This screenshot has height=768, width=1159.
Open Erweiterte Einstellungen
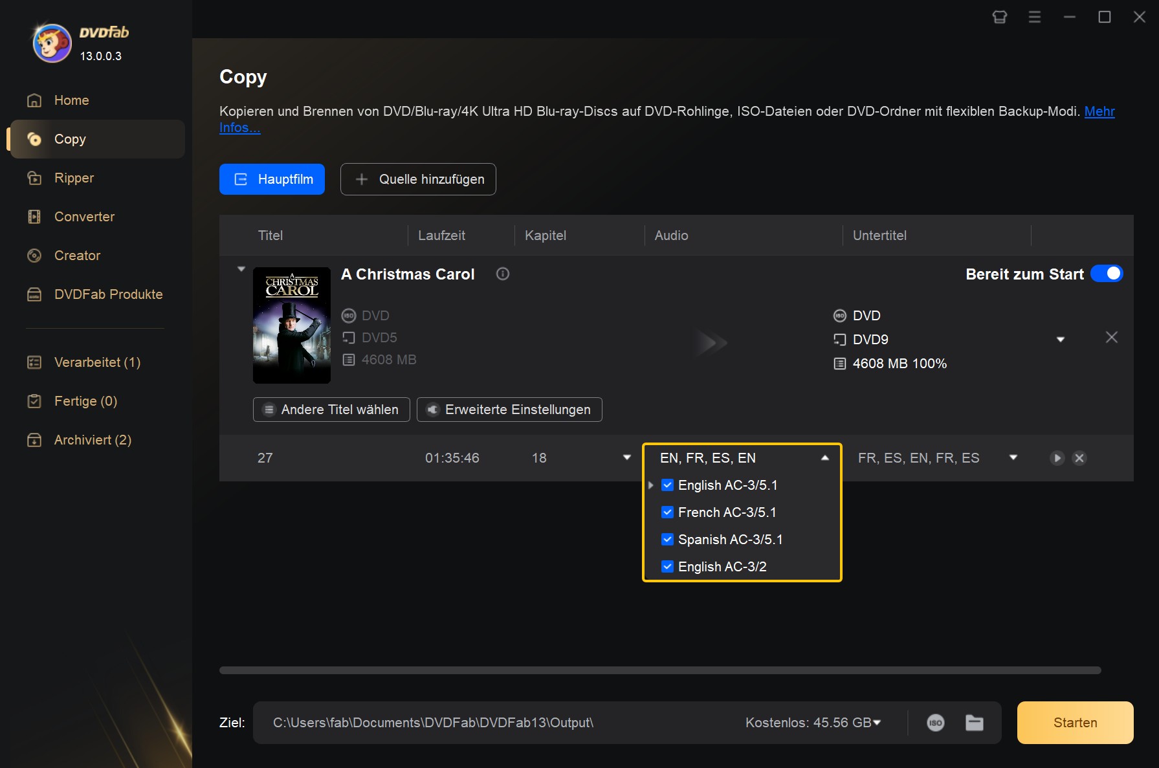(x=509, y=410)
